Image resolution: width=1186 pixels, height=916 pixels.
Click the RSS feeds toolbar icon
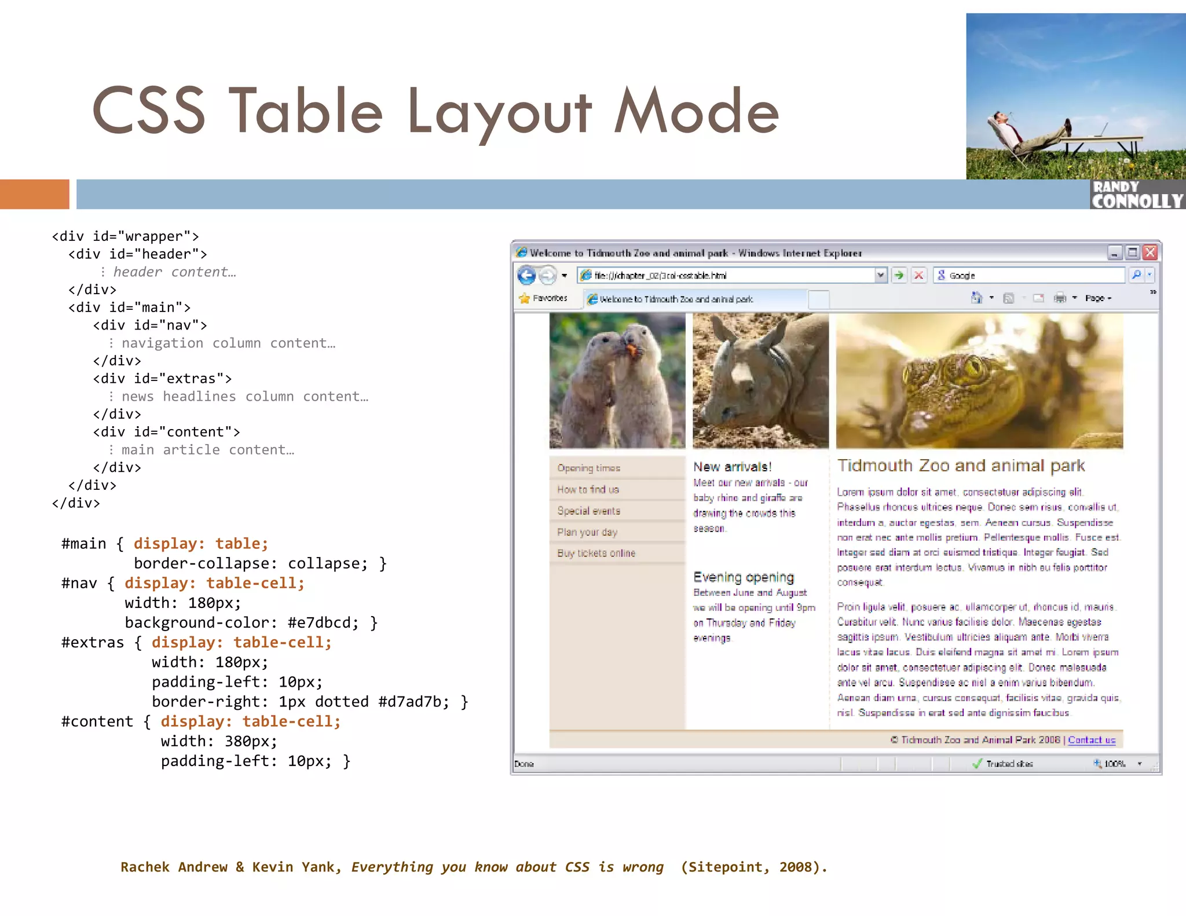1009,298
